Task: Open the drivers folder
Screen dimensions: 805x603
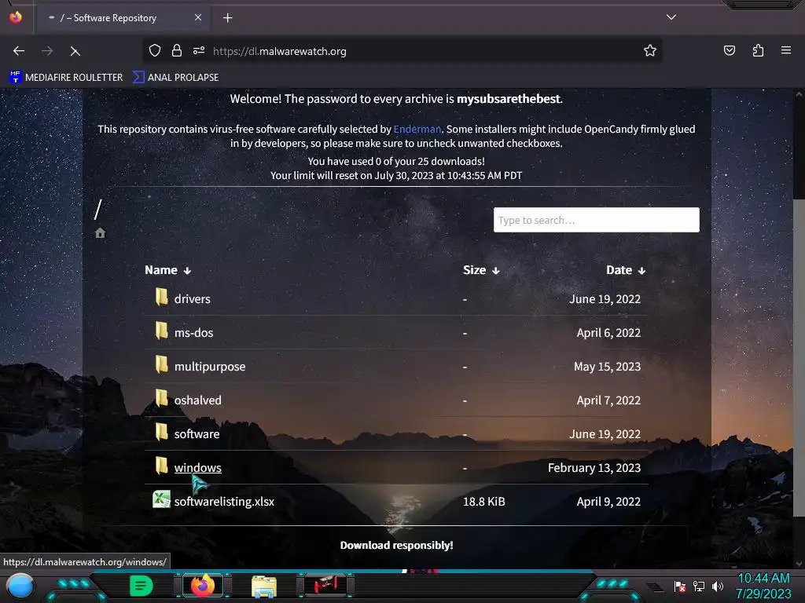Action: click(x=192, y=299)
